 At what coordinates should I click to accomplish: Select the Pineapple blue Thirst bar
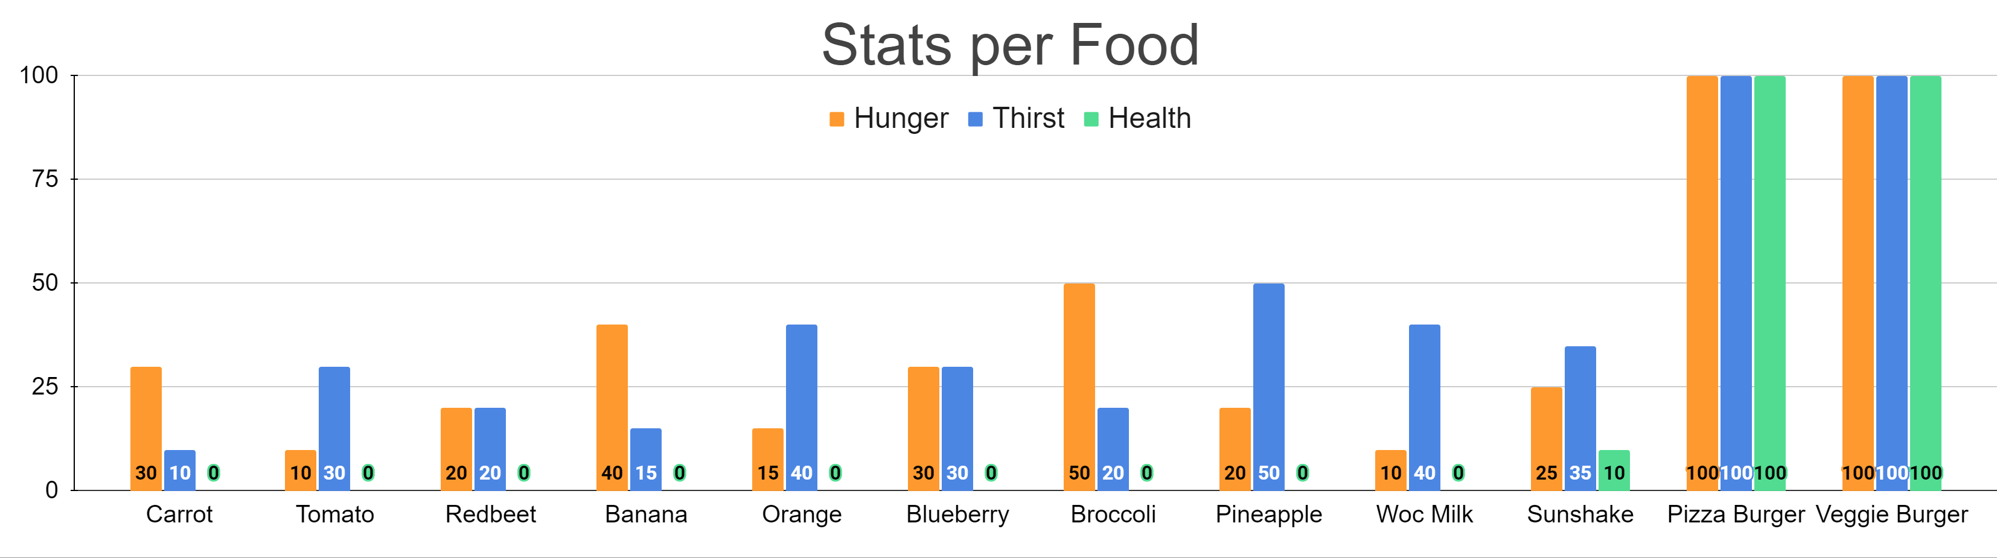point(1268,372)
